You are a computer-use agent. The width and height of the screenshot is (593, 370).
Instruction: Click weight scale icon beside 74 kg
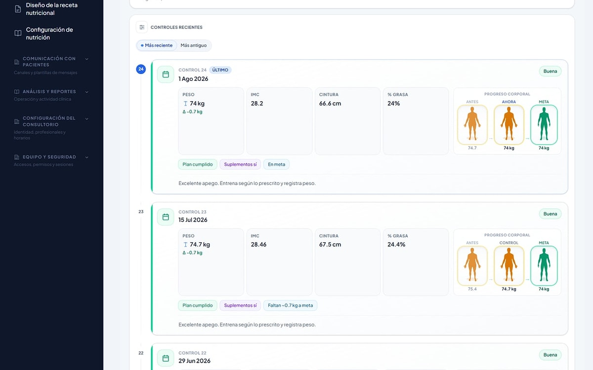point(185,104)
